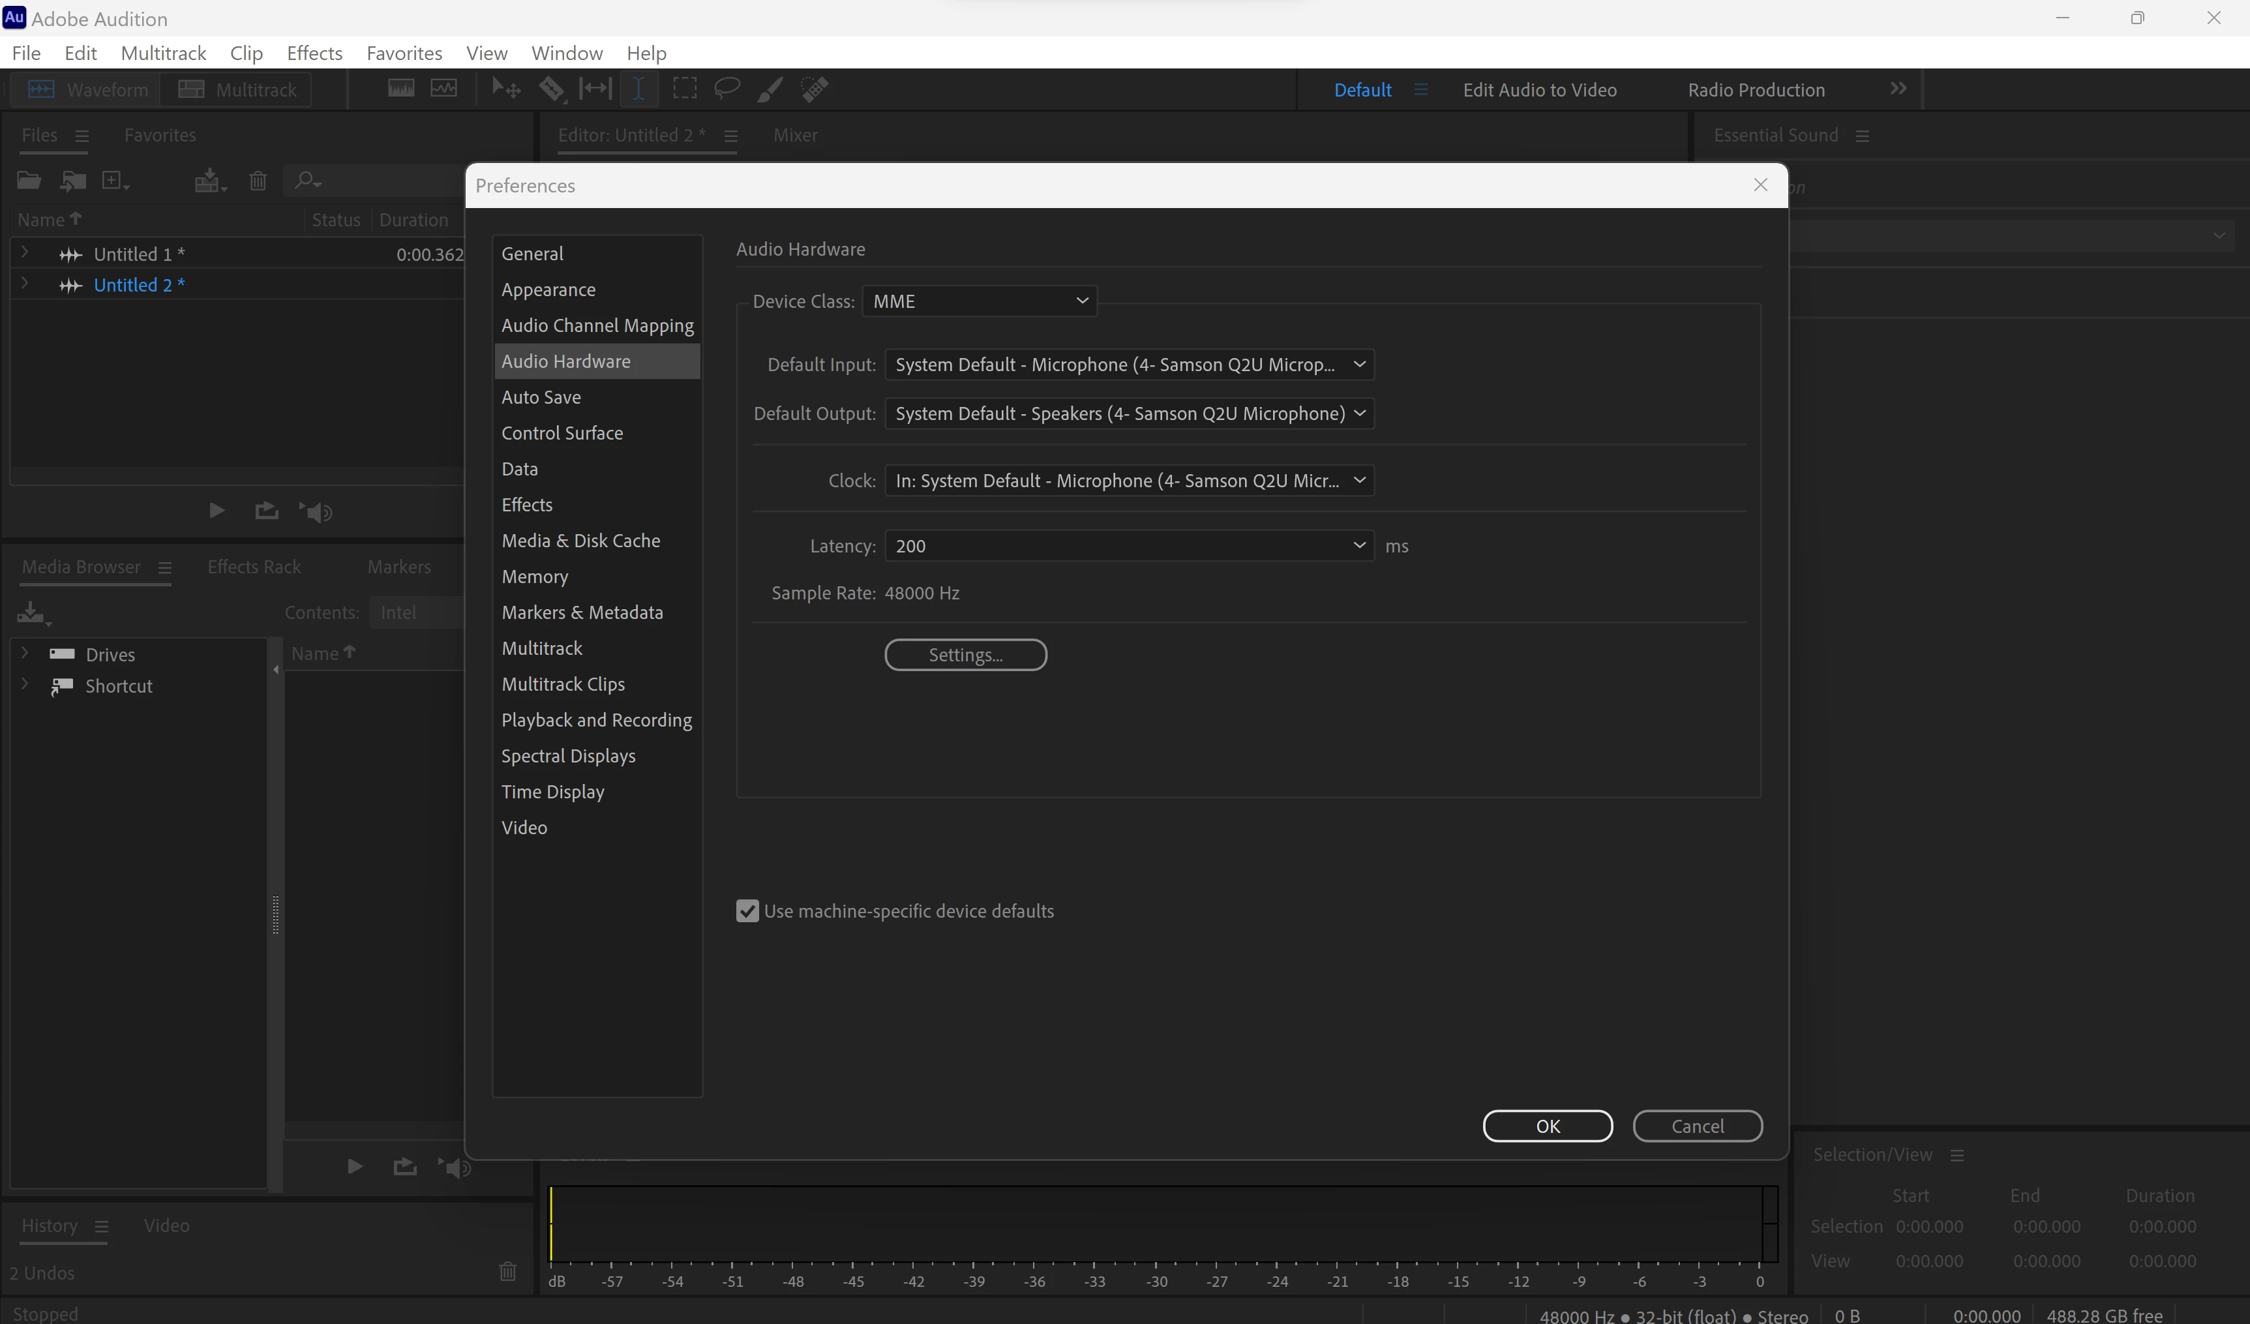
Task: Select Playback and Recording preferences category
Action: (597, 719)
